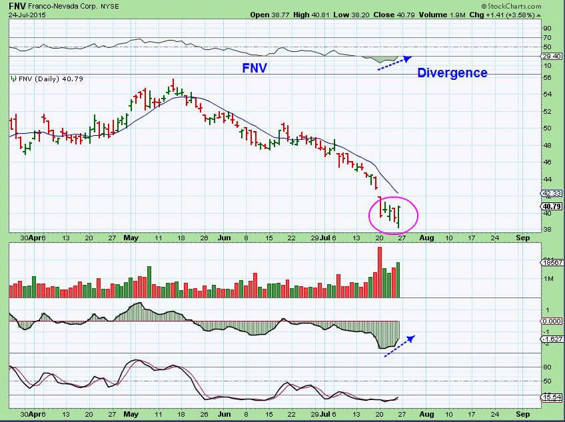Screen dimensions: 565x422
Task: Click the 90 label on the RSI axis
Action: tap(548, 29)
